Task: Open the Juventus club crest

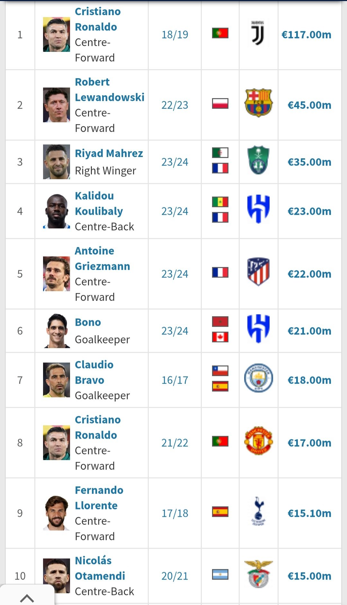Action: (258, 33)
